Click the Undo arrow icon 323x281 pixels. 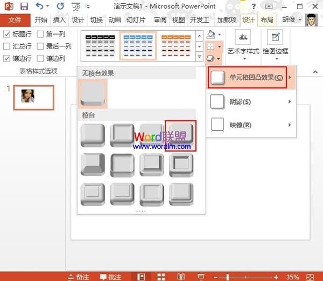point(39,6)
